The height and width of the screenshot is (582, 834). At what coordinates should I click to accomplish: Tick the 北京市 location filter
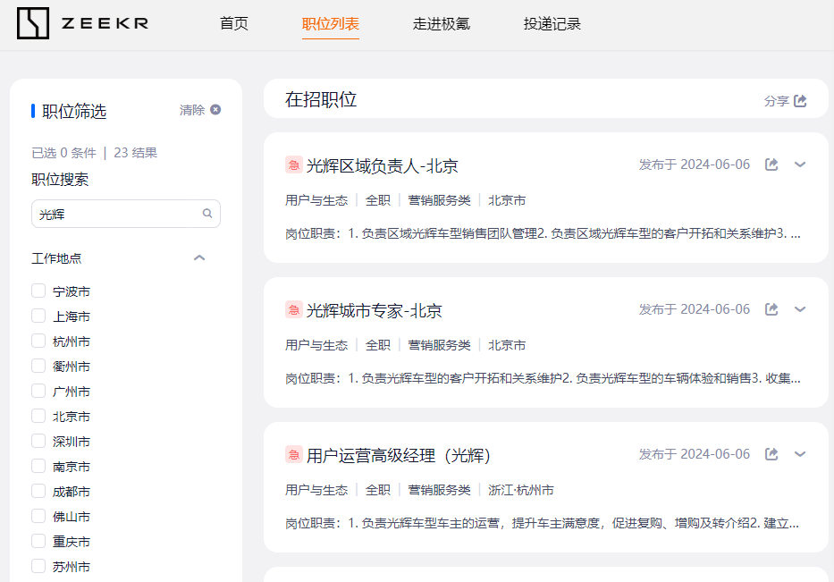[x=38, y=416]
